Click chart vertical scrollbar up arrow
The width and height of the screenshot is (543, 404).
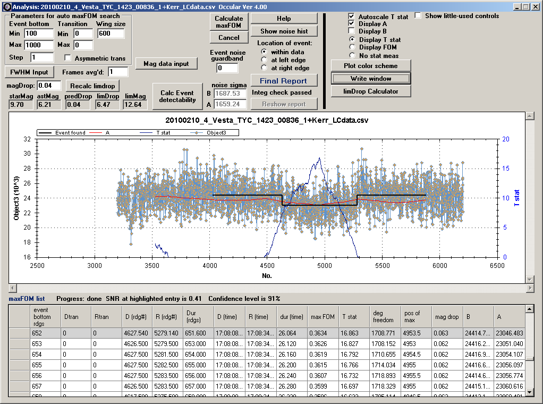530,116
